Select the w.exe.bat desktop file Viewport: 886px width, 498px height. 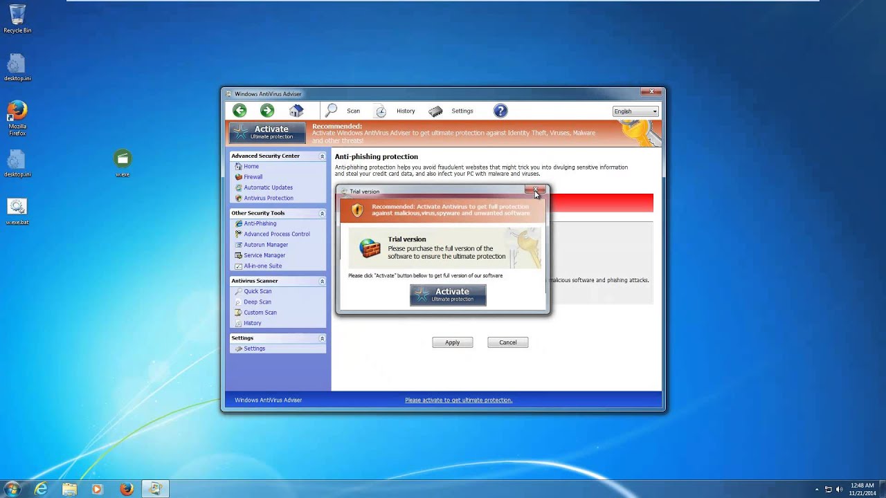(x=17, y=212)
